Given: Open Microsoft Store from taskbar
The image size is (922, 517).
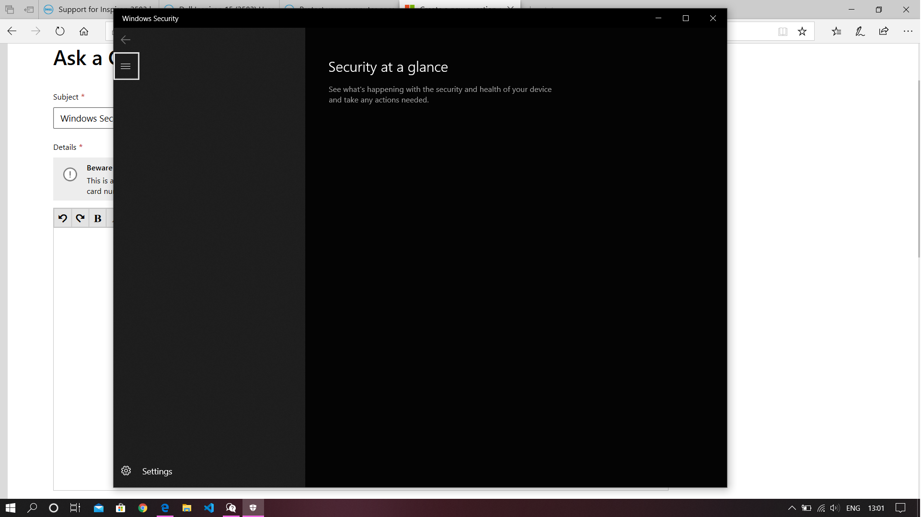Looking at the screenshot, I should click(121, 508).
